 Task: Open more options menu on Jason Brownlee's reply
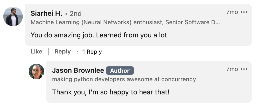pyautogui.click(x=244, y=69)
